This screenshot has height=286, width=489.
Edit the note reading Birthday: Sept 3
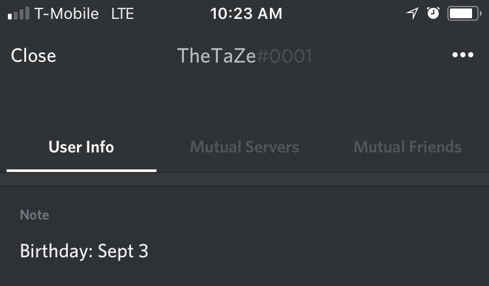click(84, 251)
